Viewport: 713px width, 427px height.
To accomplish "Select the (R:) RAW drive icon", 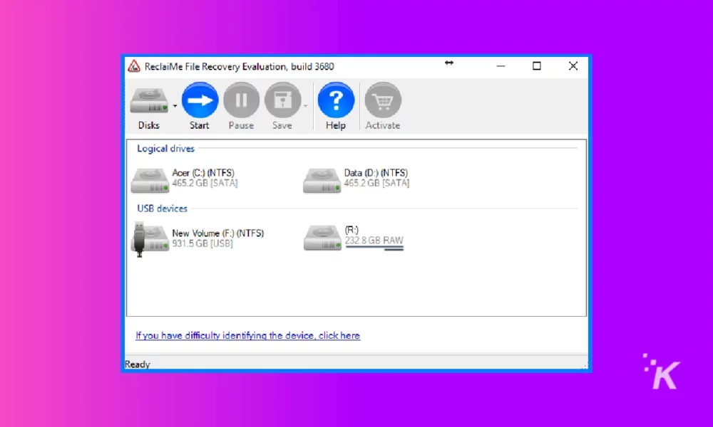I will tap(322, 238).
